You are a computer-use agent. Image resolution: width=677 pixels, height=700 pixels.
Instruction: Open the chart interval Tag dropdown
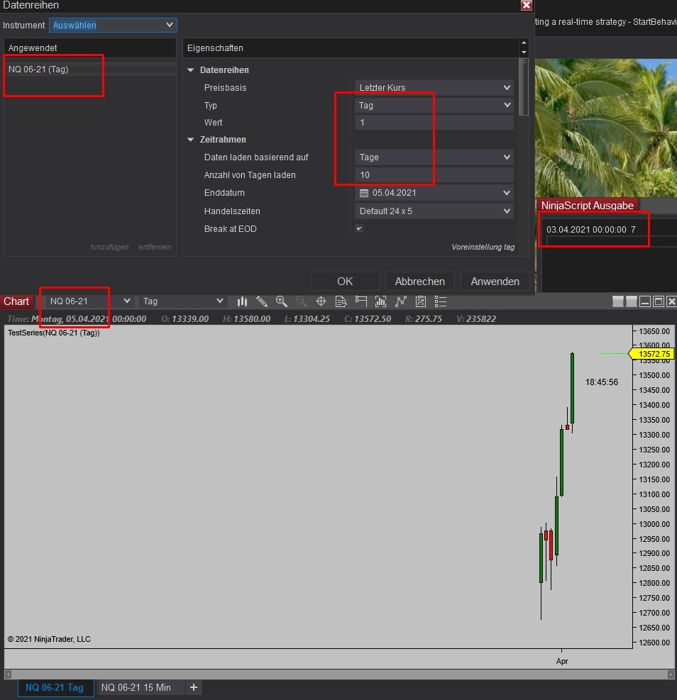point(182,301)
